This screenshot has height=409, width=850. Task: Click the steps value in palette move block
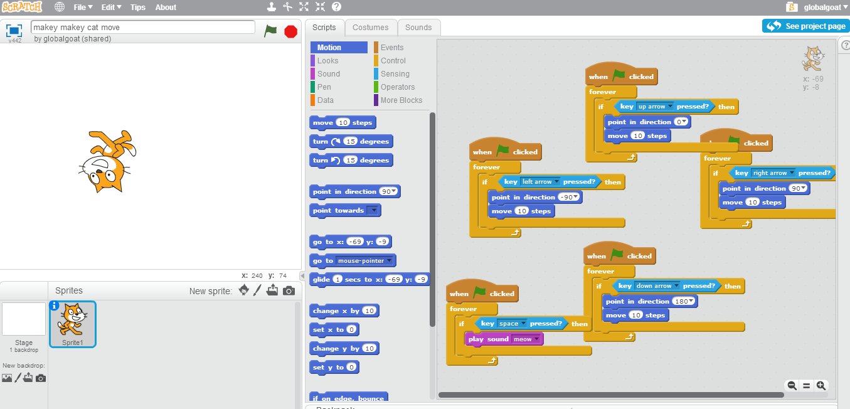343,123
